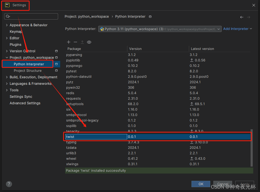Click the OK button
Viewport: 260px width, 192px height.
point(201,184)
